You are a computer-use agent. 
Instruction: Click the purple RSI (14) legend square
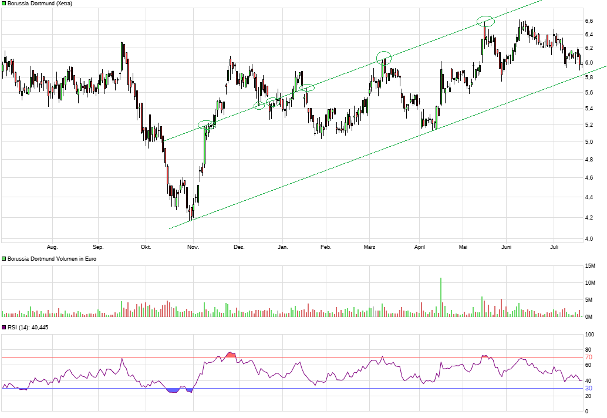(x=4, y=328)
